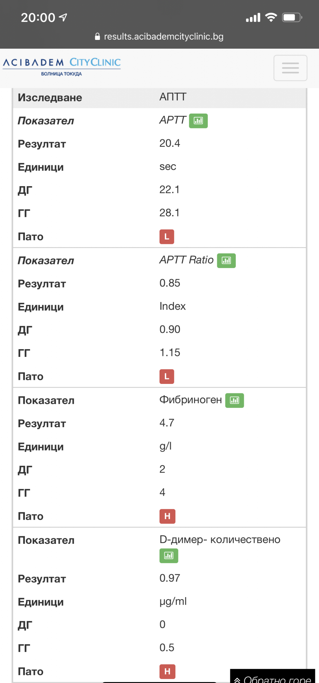Open the Фибриноген chart icon

coord(234,400)
